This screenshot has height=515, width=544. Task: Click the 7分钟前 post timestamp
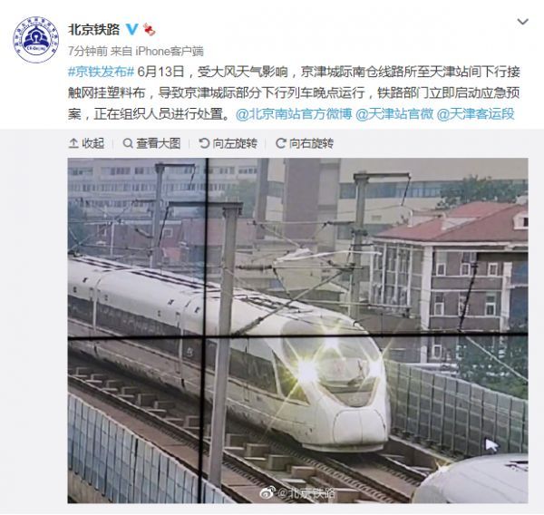click(x=88, y=52)
